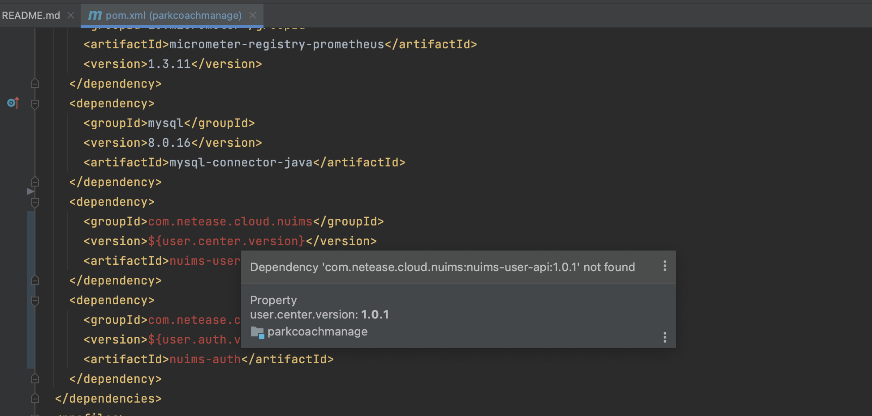This screenshot has width=872, height=416.
Task: Open the parkcoachmanage module link in popup
Action: 317,331
